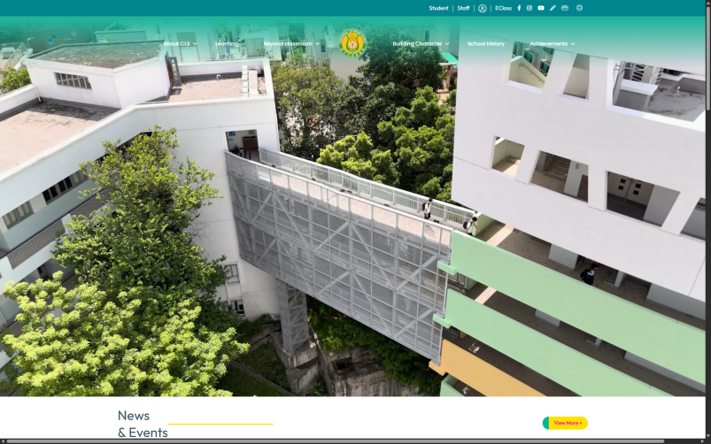The image size is (711, 444).
Task: Open the Staff link
Action: 463,8
